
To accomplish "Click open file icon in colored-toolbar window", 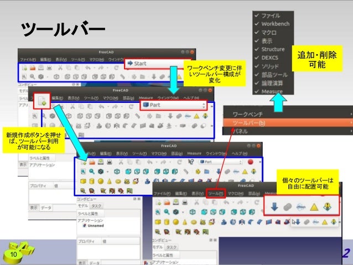I will point(92,162).
